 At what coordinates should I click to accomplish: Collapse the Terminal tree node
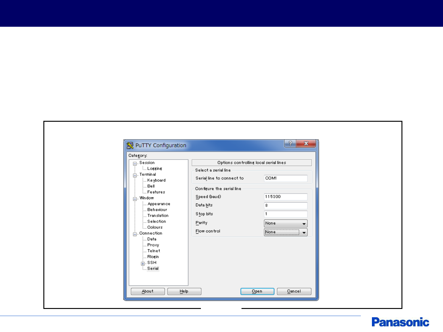click(135, 175)
